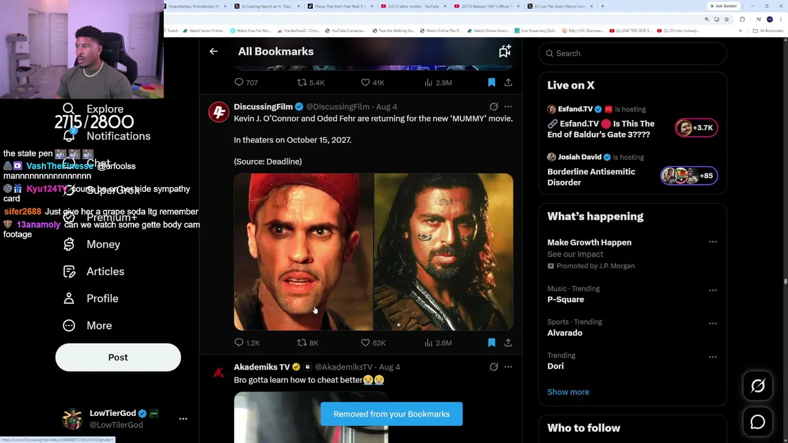Switch to the Leading Report on X tab
788x443 pixels.
[x=267, y=6]
